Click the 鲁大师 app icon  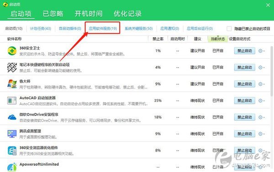click(12, 84)
